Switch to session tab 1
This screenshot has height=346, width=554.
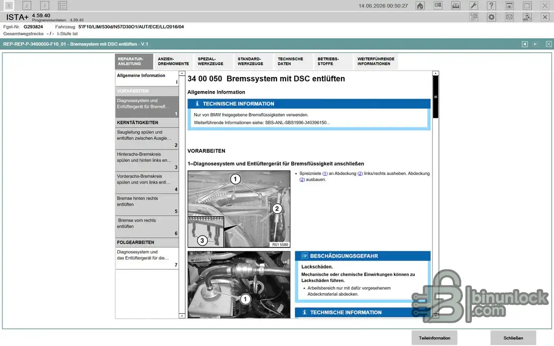coord(9,6)
